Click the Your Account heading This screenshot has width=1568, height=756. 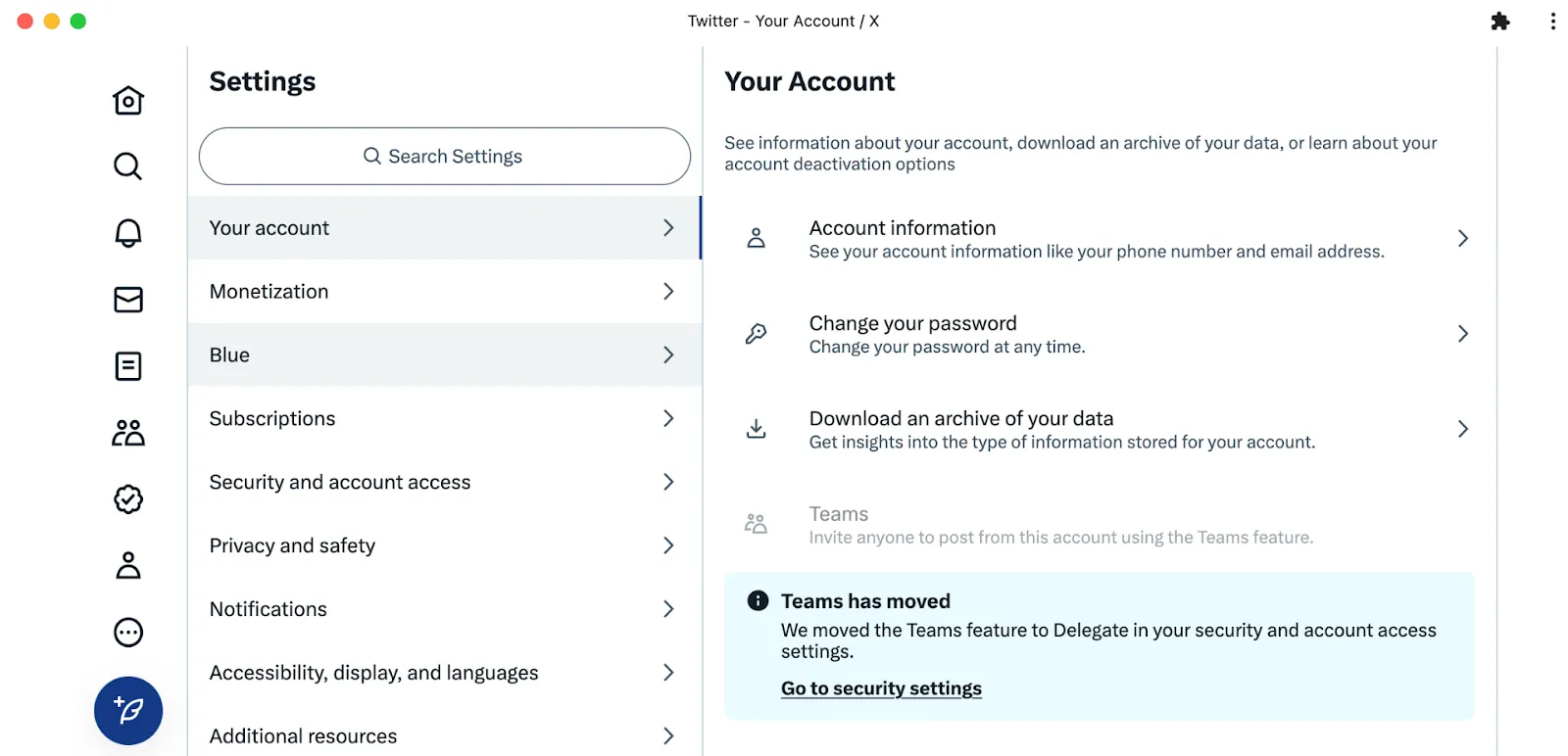pos(809,81)
